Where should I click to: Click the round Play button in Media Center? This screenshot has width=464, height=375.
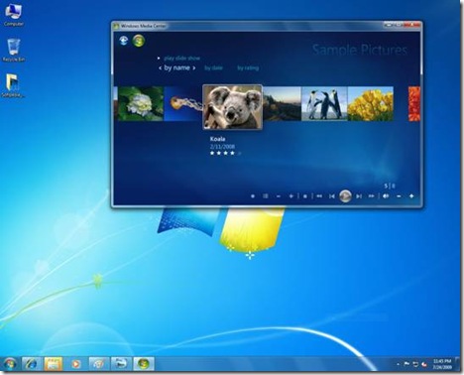pos(345,196)
